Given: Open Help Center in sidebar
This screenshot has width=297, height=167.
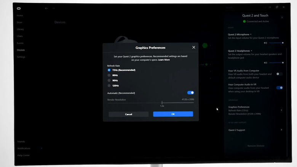Looking at the screenshot, I should [24, 155].
